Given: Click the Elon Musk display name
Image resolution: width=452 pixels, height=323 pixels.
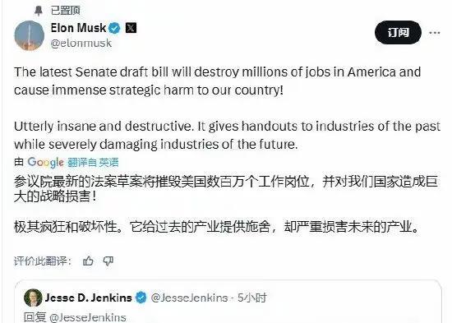Looking at the screenshot, I should click(78, 28).
